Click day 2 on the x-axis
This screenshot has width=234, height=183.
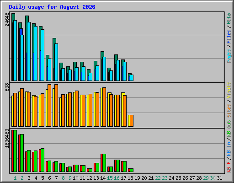(22, 178)
